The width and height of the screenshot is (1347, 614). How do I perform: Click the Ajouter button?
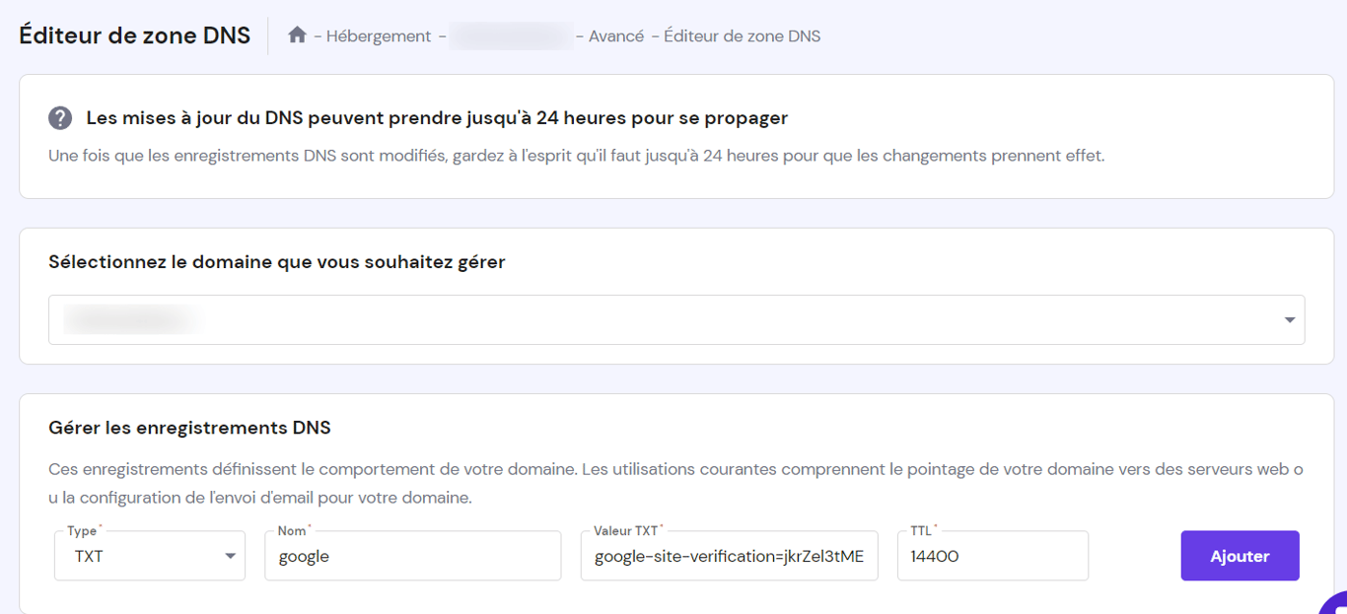(x=1240, y=555)
